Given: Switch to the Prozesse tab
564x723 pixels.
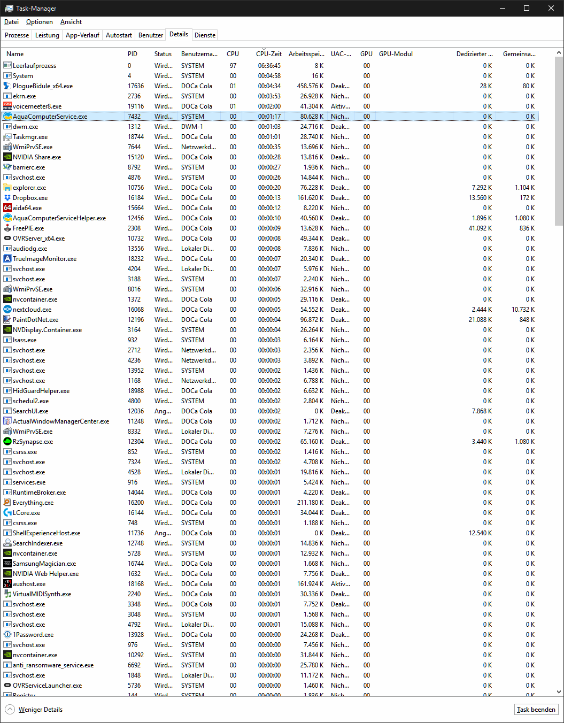Looking at the screenshot, I should point(17,35).
